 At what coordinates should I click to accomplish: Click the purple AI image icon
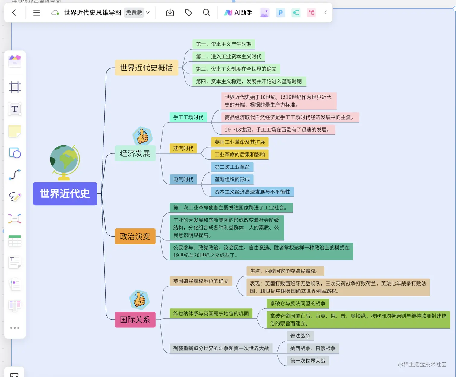pyautogui.click(x=264, y=13)
